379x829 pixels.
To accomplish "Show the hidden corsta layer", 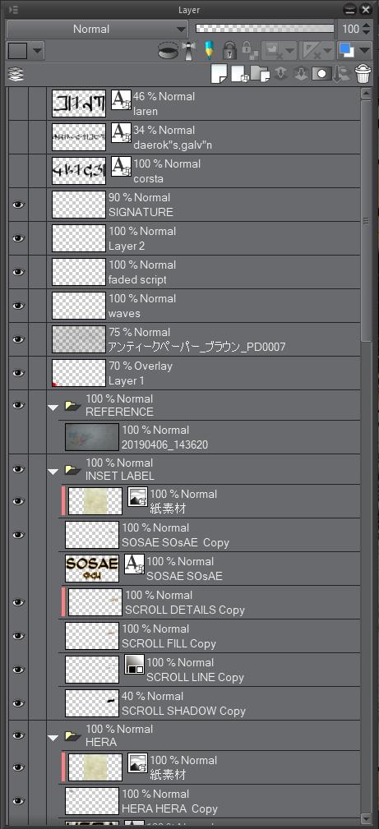I will click(x=19, y=171).
